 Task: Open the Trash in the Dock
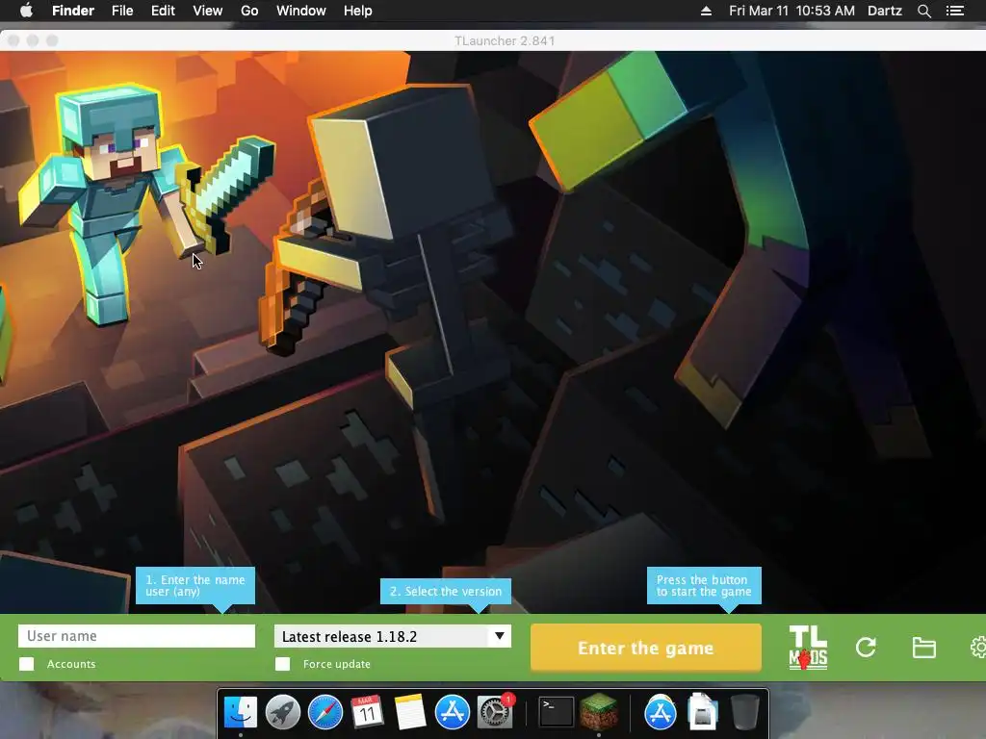click(745, 712)
